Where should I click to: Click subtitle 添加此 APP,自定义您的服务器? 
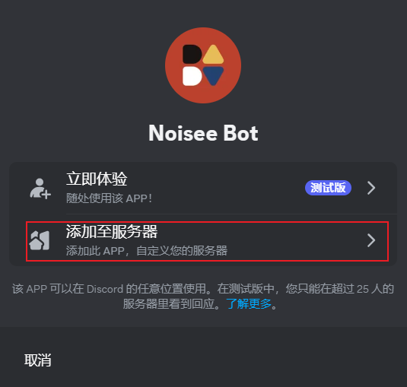coord(147,251)
